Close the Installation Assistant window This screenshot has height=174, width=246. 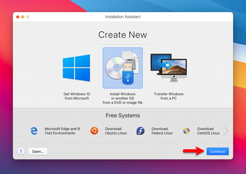tap(18, 17)
